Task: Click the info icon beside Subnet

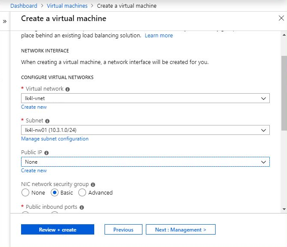Action: (47, 121)
